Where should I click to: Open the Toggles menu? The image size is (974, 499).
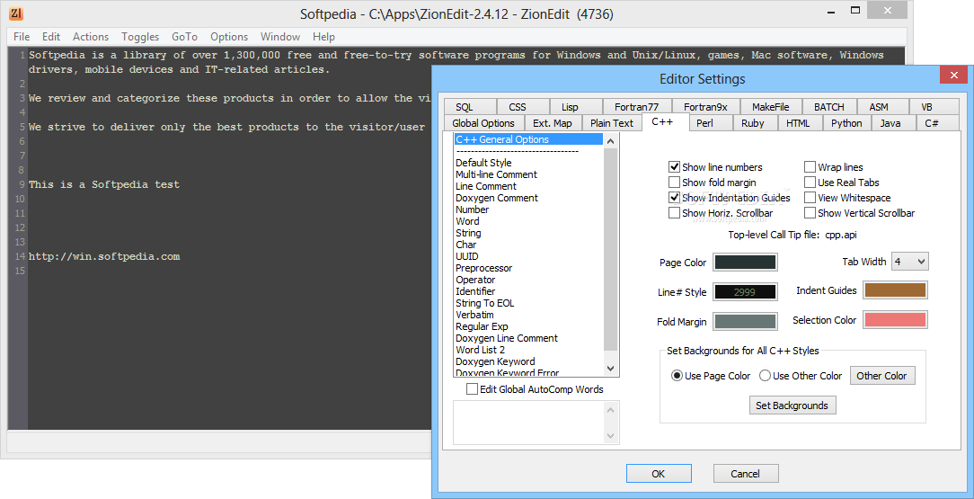coord(140,37)
